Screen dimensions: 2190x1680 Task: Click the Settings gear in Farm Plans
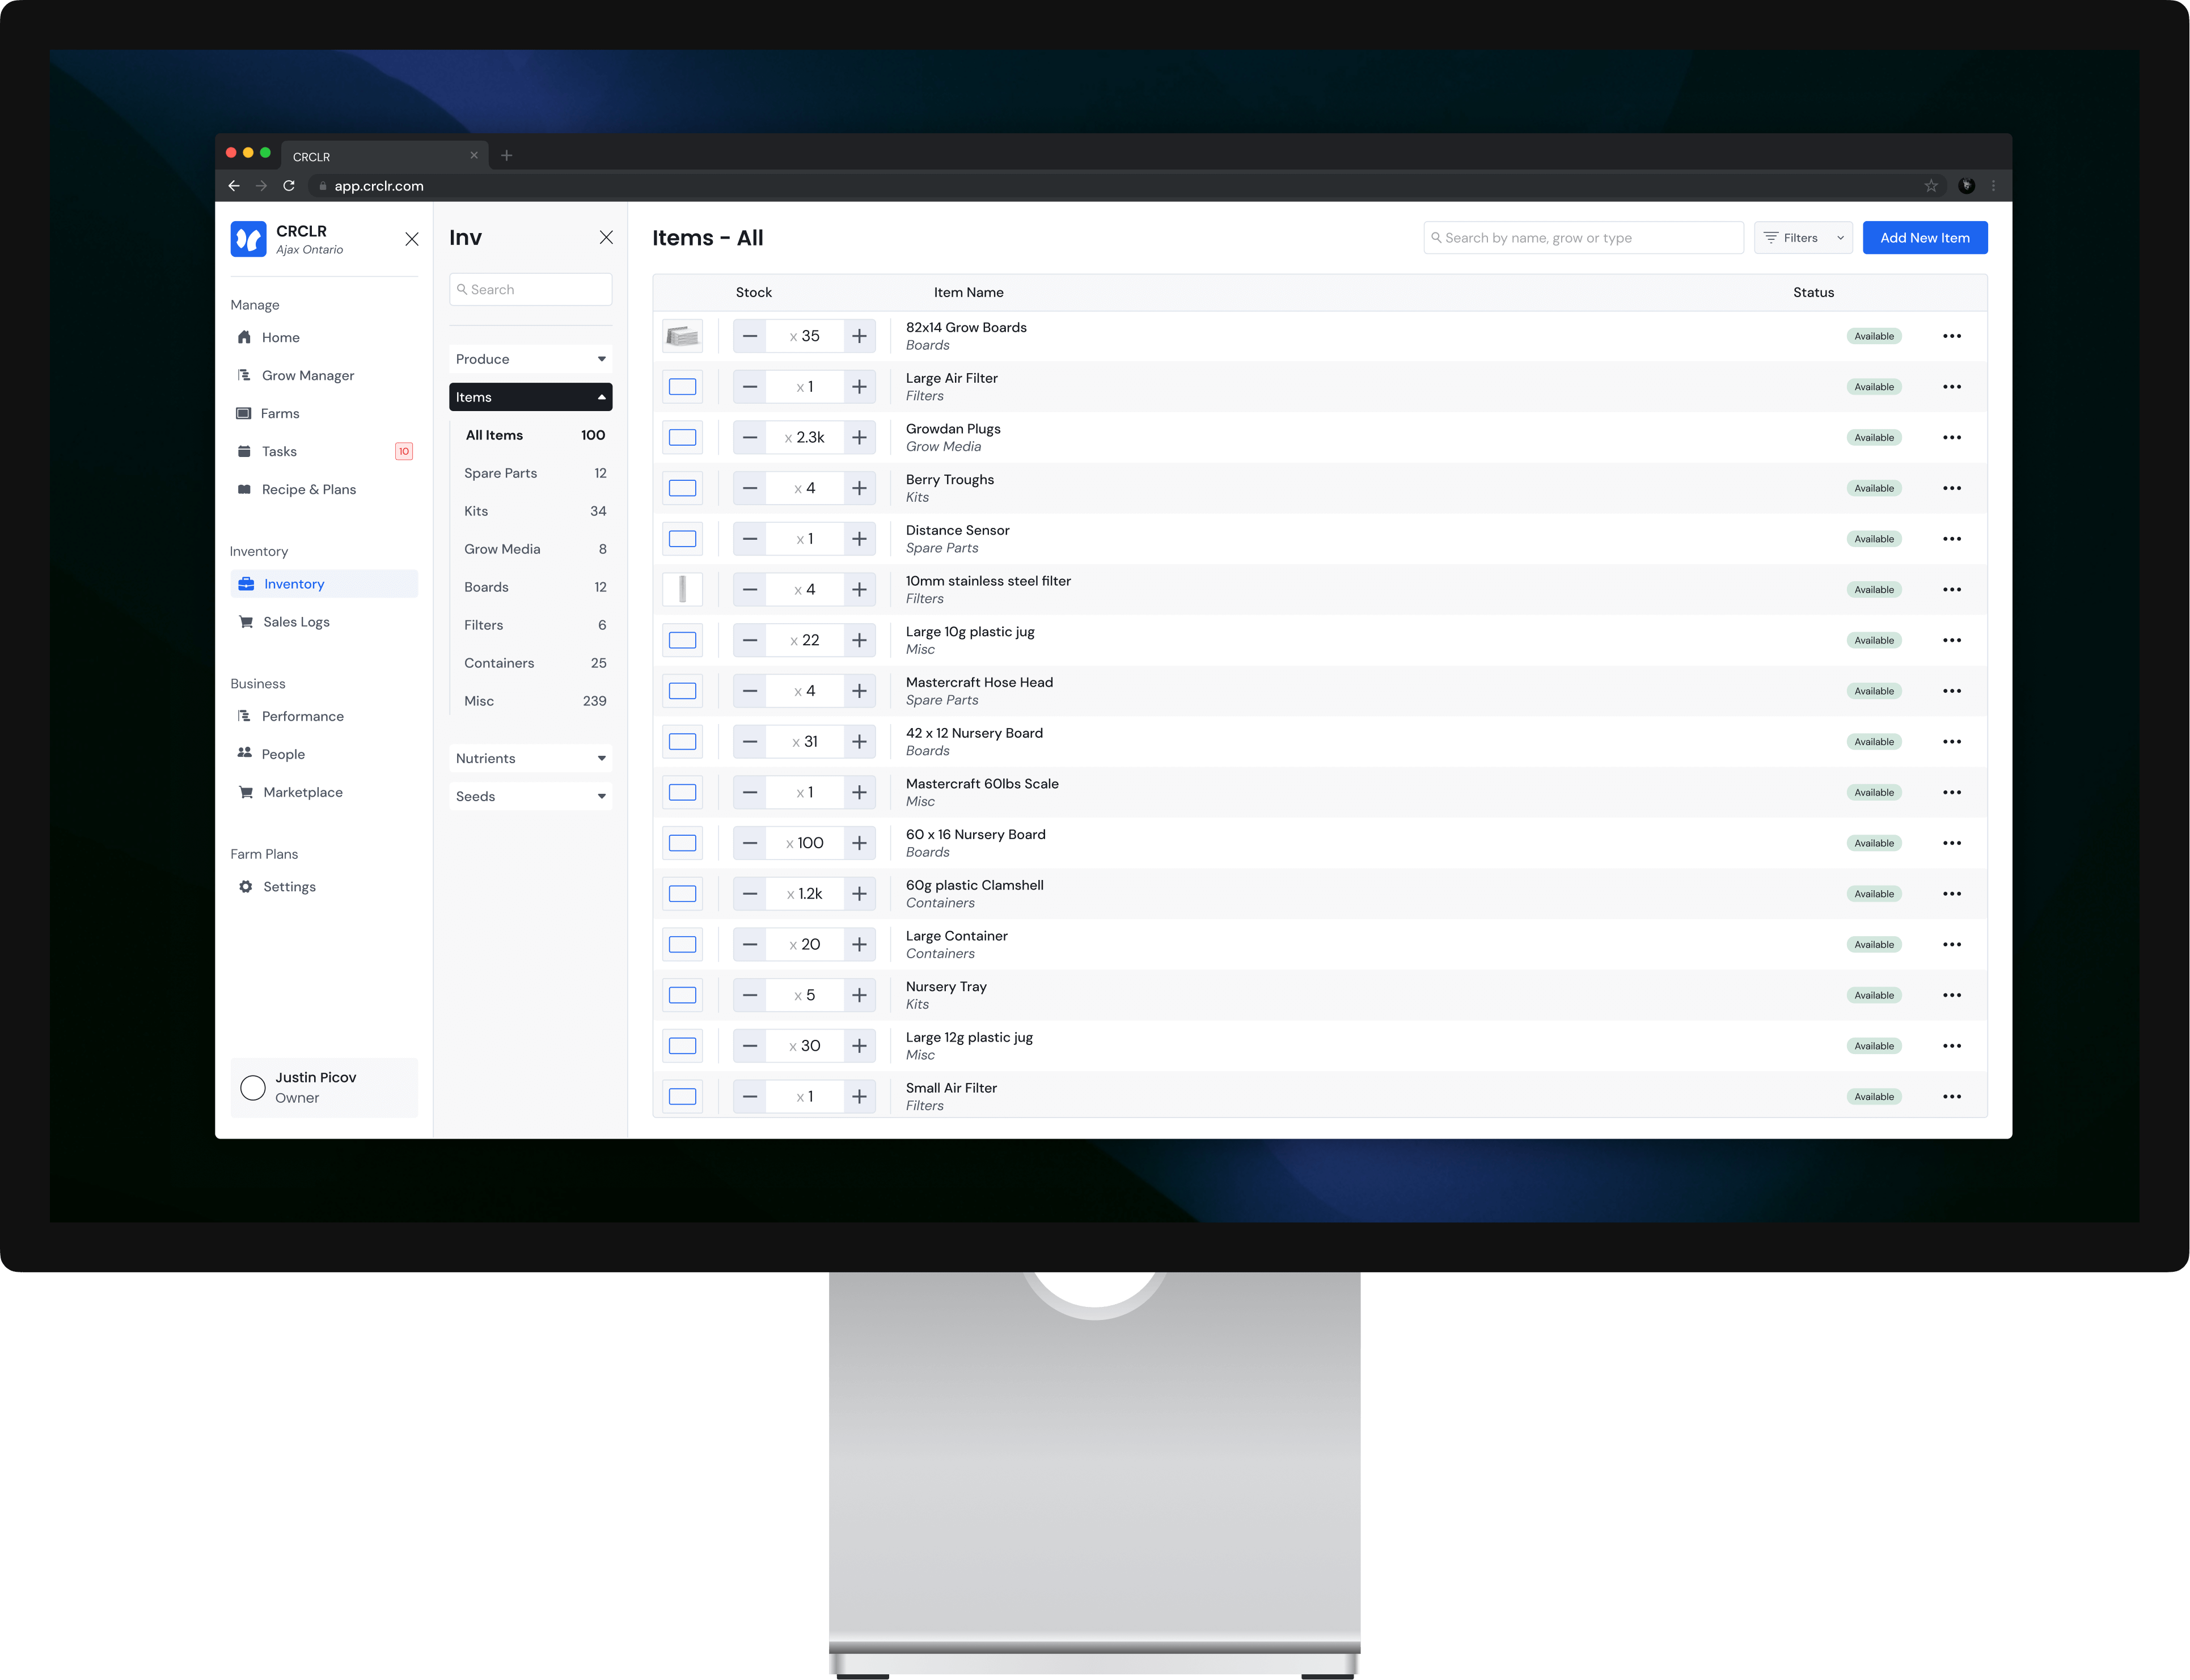(x=245, y=887)
